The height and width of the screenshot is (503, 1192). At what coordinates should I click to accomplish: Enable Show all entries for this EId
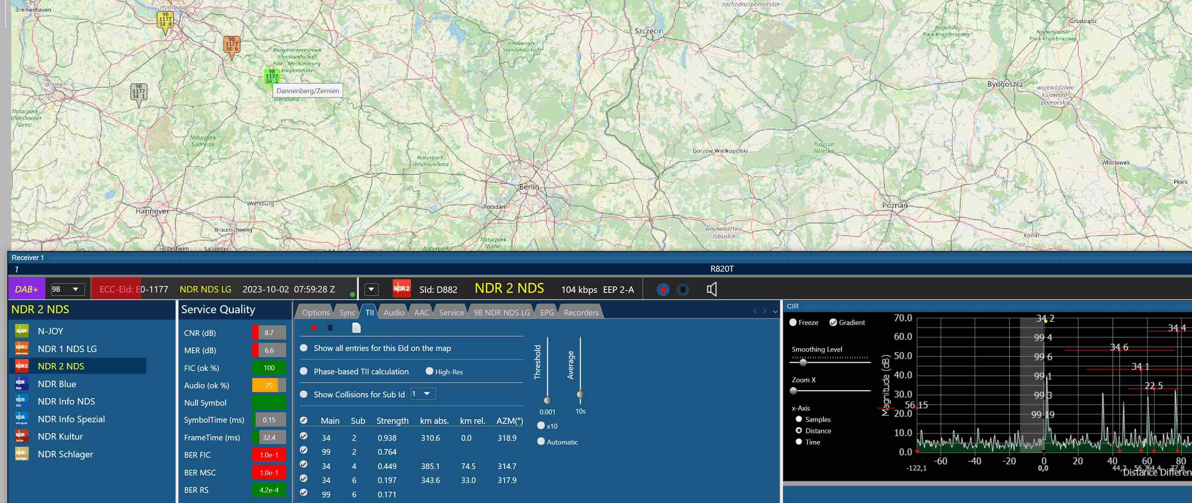coord(304,348)
